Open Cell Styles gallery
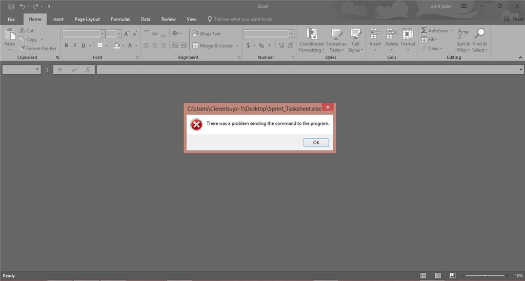The height and width of the screenshot is (281, 525). [x=355, y=40]
